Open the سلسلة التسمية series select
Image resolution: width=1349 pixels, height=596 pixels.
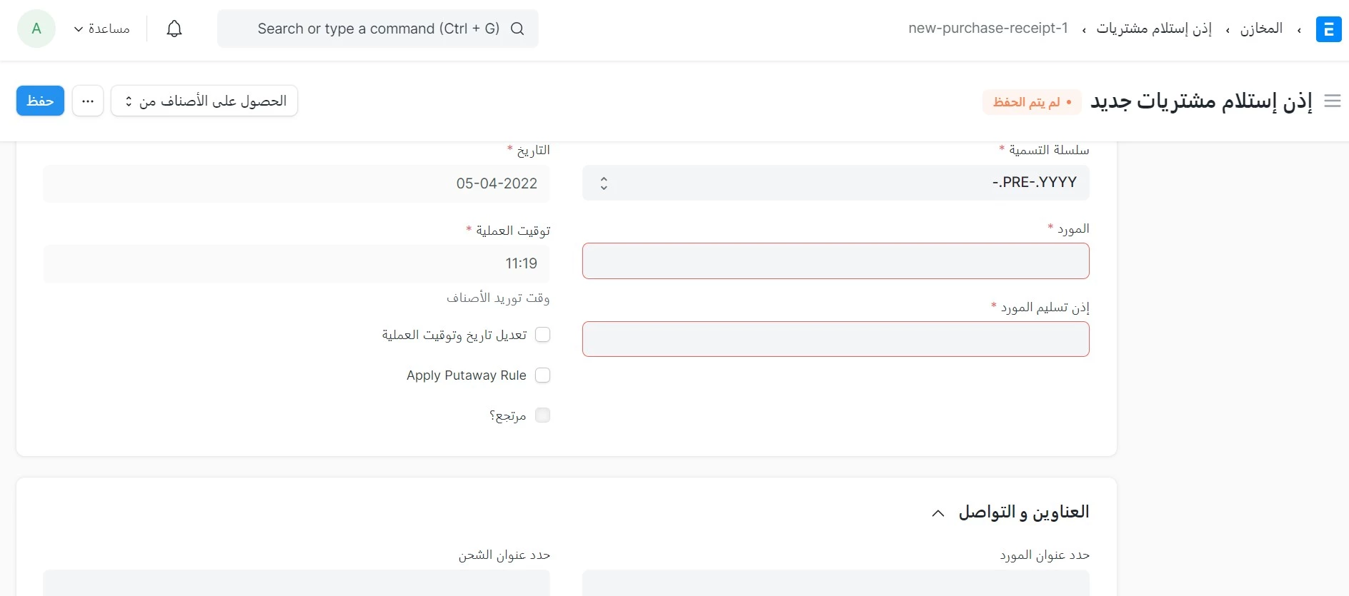836,183
